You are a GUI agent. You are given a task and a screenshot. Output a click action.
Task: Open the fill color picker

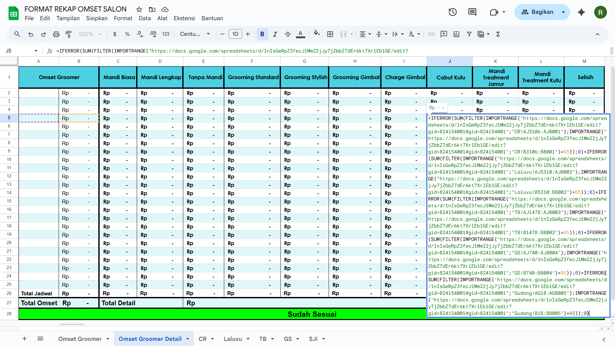[316, 34]
